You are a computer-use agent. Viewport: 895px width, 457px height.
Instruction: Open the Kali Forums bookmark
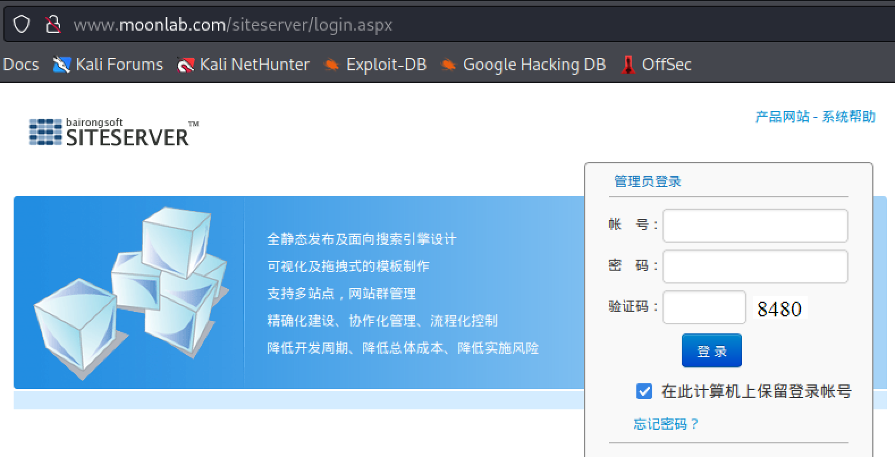pos(108,65)
